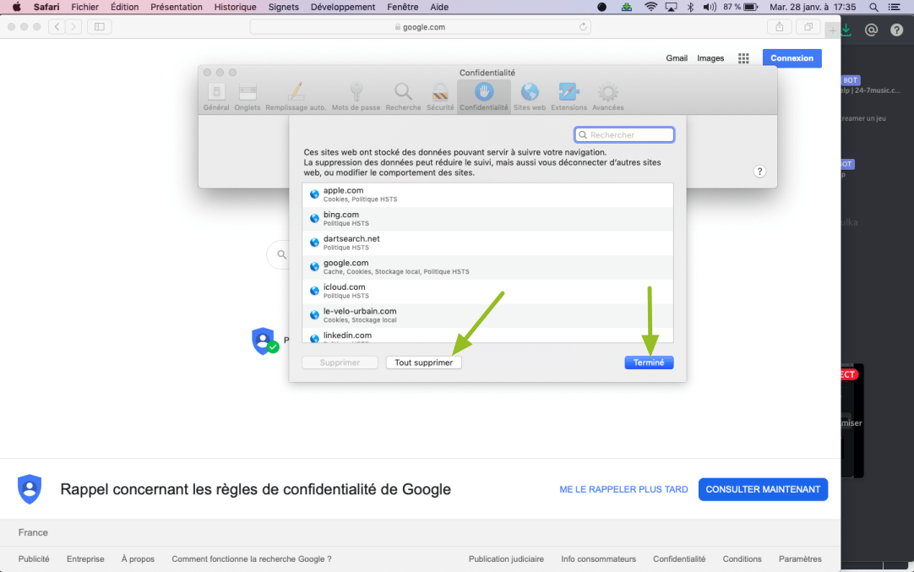Open the Info consommateurs footer link

click(x=599, y=558)
